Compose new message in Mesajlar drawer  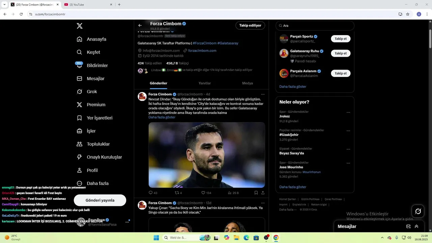408,226
